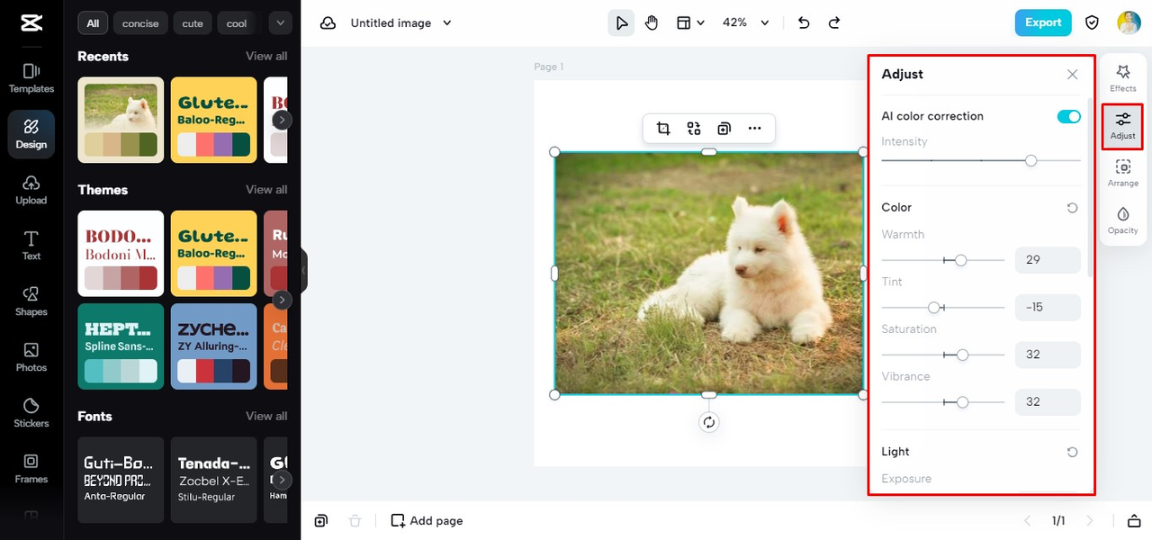
Task: Click the shield security icon
Action: [1092, 22]
